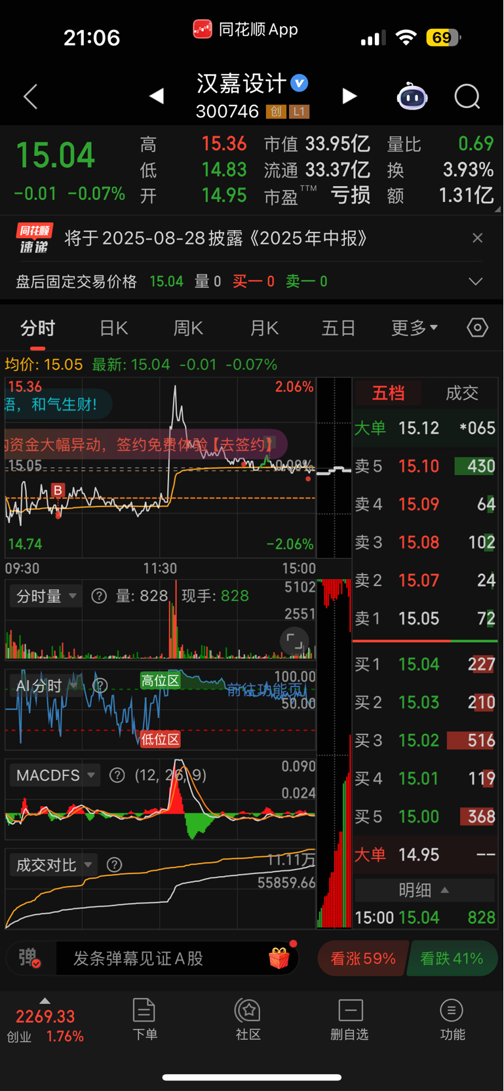Open the MACDFS indicator dropdown
The width and height of the screenshot is (504, 1091).
coord(55,776)
